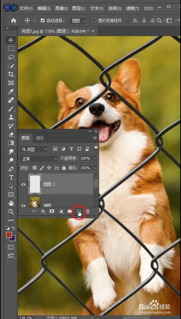Select the Crop tool

click(11, 74)
